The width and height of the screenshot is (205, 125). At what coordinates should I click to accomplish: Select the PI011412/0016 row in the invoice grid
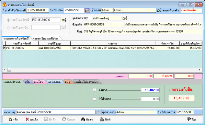102,48
